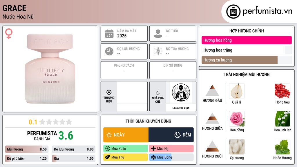Click the Hoa hồng rose image
This screenshot has width=297, height=167.
tap(237, 119)
